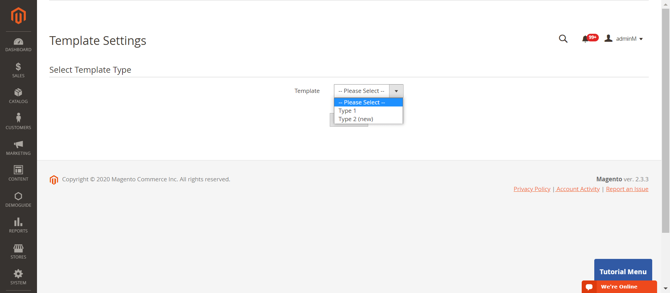Pick the highlighted Please Select option
This screenshot has height=293, width=670.
coord(362,102)
